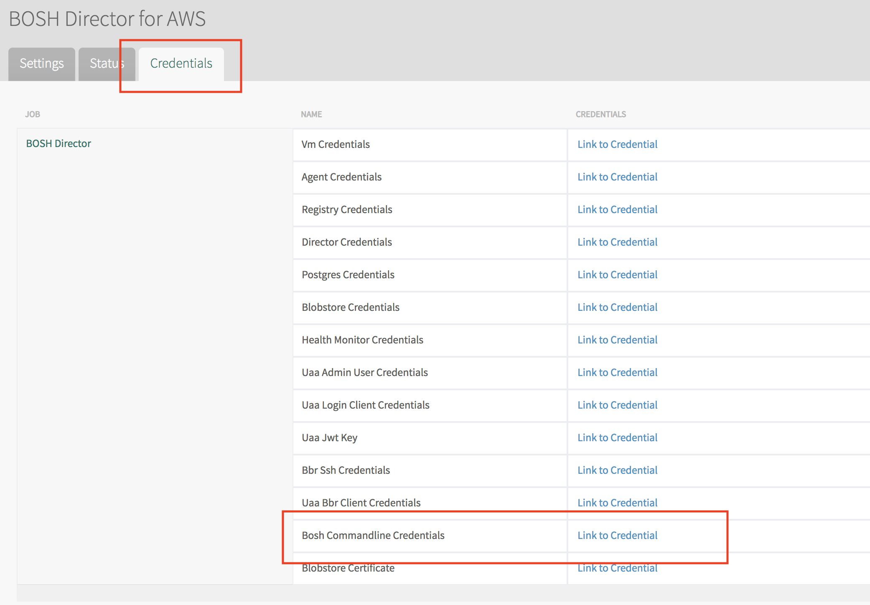Open Bosh Commandline Credentials link

pyautogui.click(x=617, y=535)
